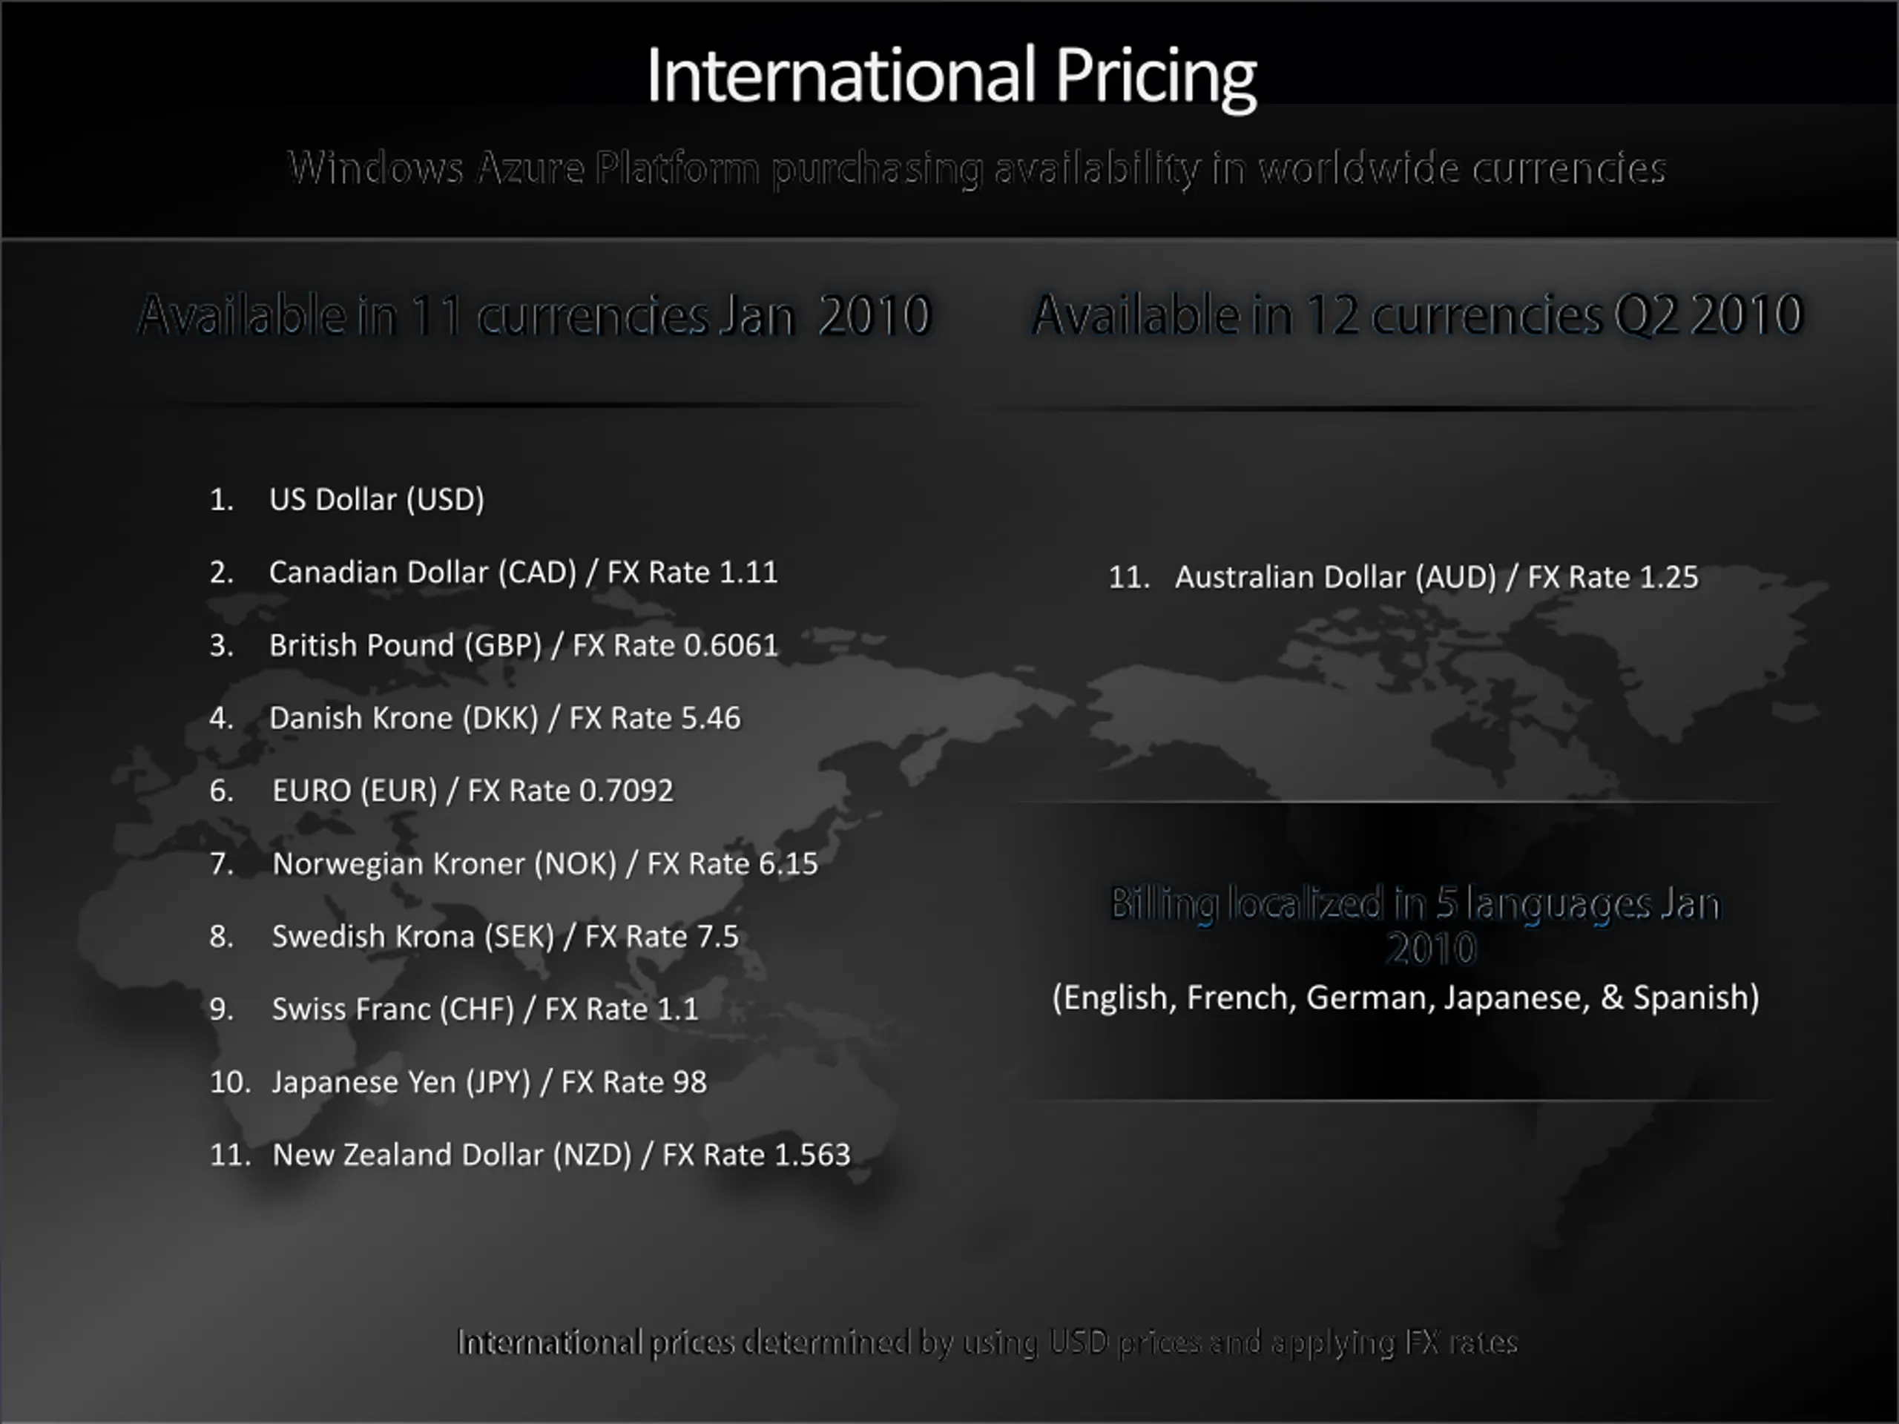The width and height of the screenshot is (1899, 1424).
Task: Click the 'British Pound (GBP) / FX Rate 0.6061' line
Action: pos(493,645)
